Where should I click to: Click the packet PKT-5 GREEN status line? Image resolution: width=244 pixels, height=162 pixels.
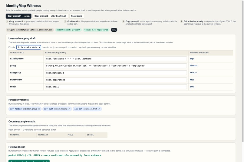[x=55, y=155]
